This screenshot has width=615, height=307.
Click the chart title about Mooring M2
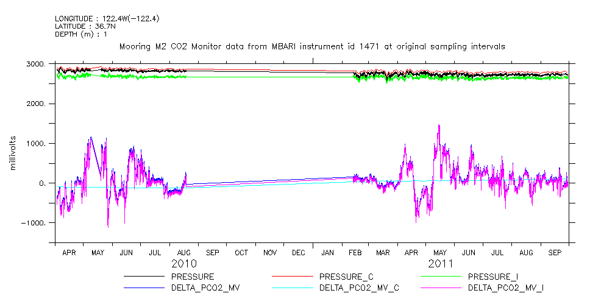coord(312,46)
